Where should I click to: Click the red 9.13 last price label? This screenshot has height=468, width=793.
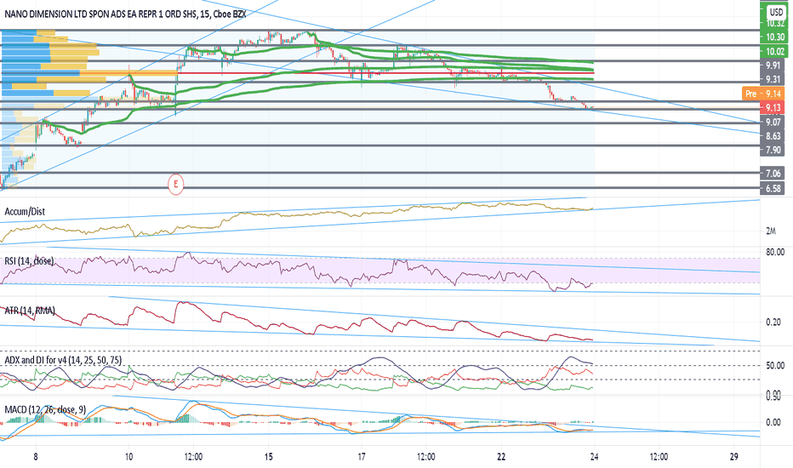(x=773, y=107)
